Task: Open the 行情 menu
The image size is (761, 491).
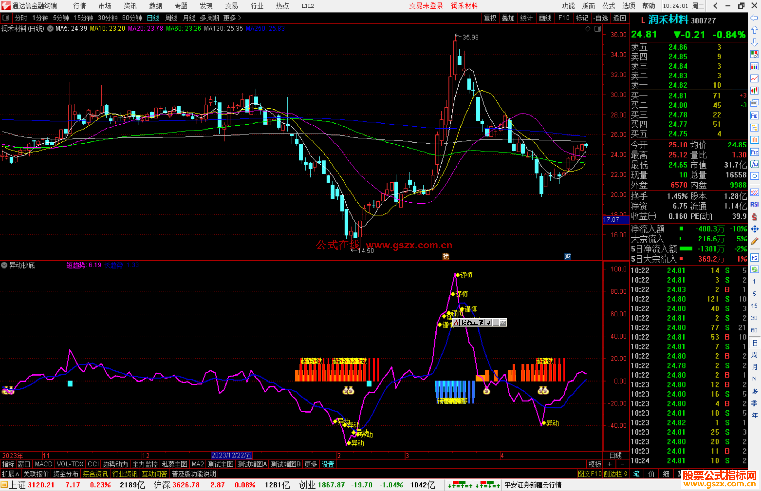Action: pos(80,6)
